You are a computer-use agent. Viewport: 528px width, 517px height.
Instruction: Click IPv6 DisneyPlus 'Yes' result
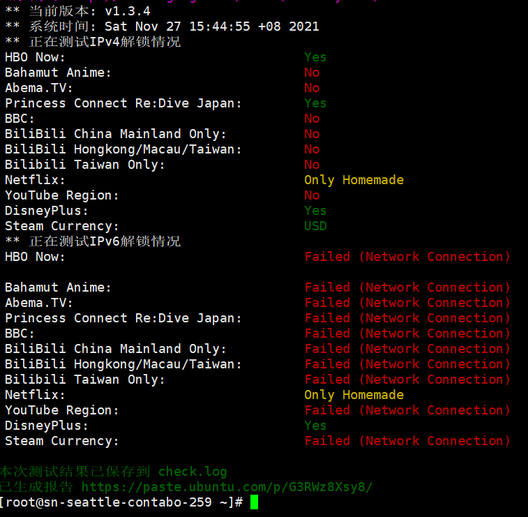(315, 426)
